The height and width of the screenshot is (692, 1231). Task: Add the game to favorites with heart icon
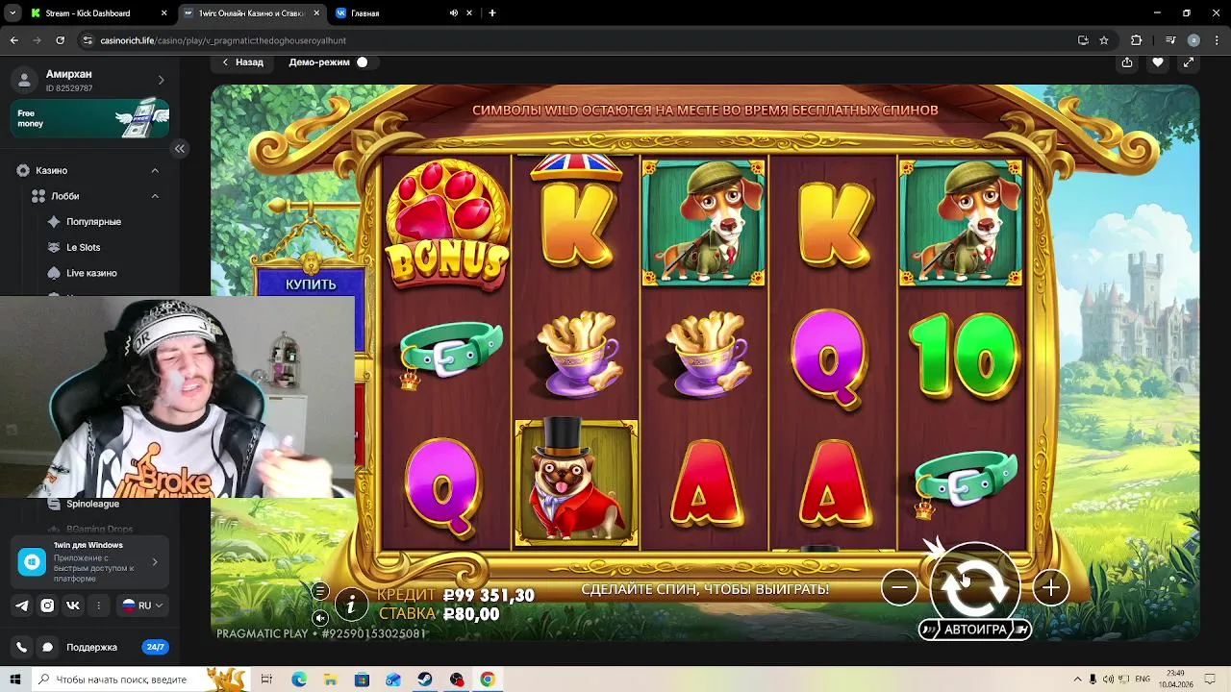[x=1158, y=62]
